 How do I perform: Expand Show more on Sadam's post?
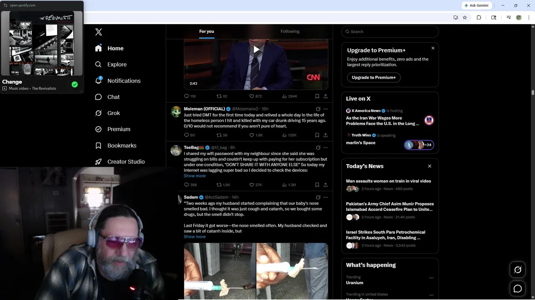coord(195,237)
